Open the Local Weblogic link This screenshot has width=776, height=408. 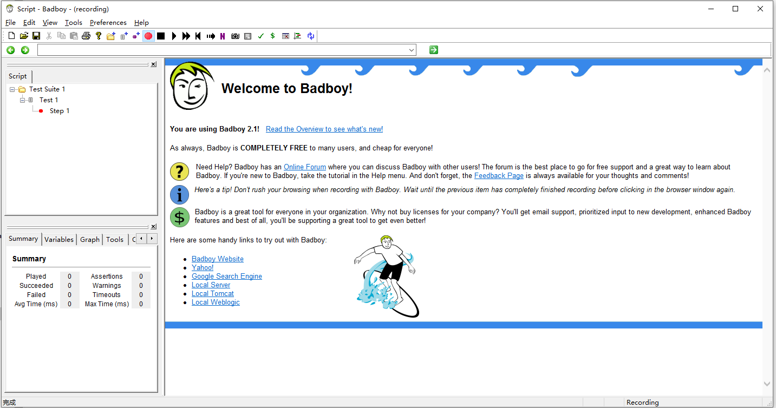pos(216,302)
